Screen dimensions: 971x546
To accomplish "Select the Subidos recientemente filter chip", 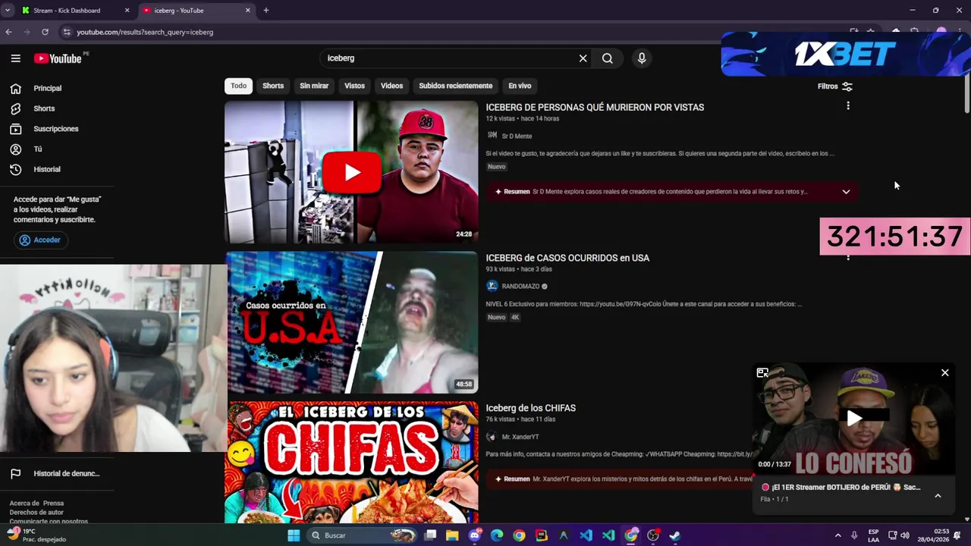I will click(x=456, y=86).
